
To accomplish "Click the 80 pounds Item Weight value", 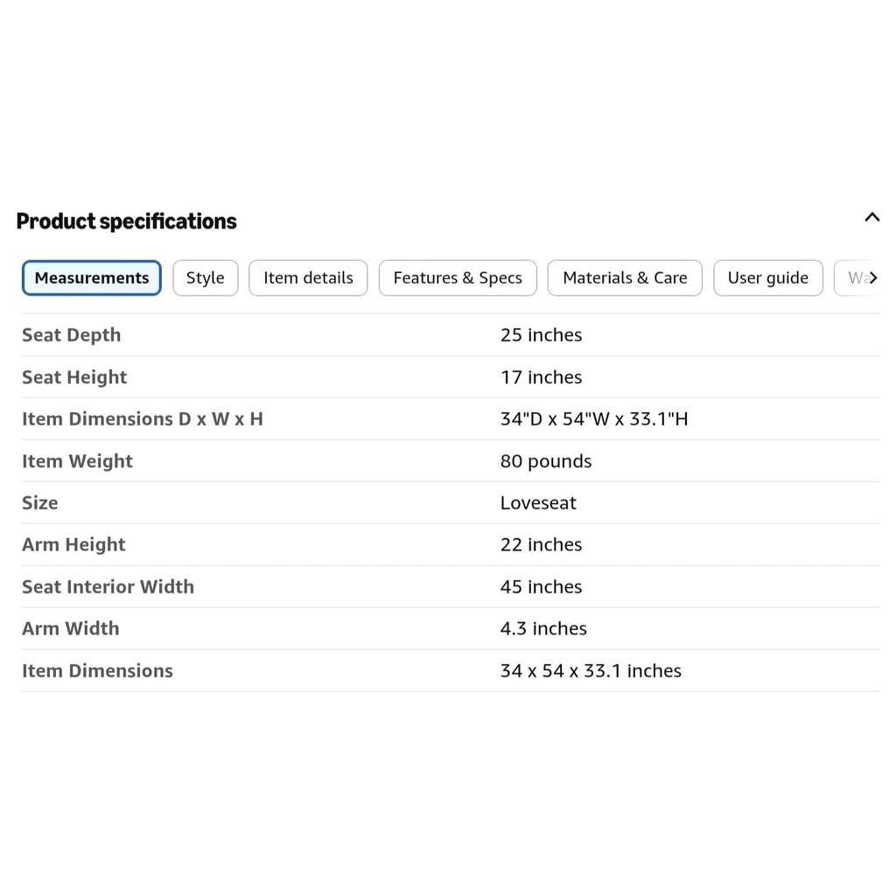I will point(546,461).
